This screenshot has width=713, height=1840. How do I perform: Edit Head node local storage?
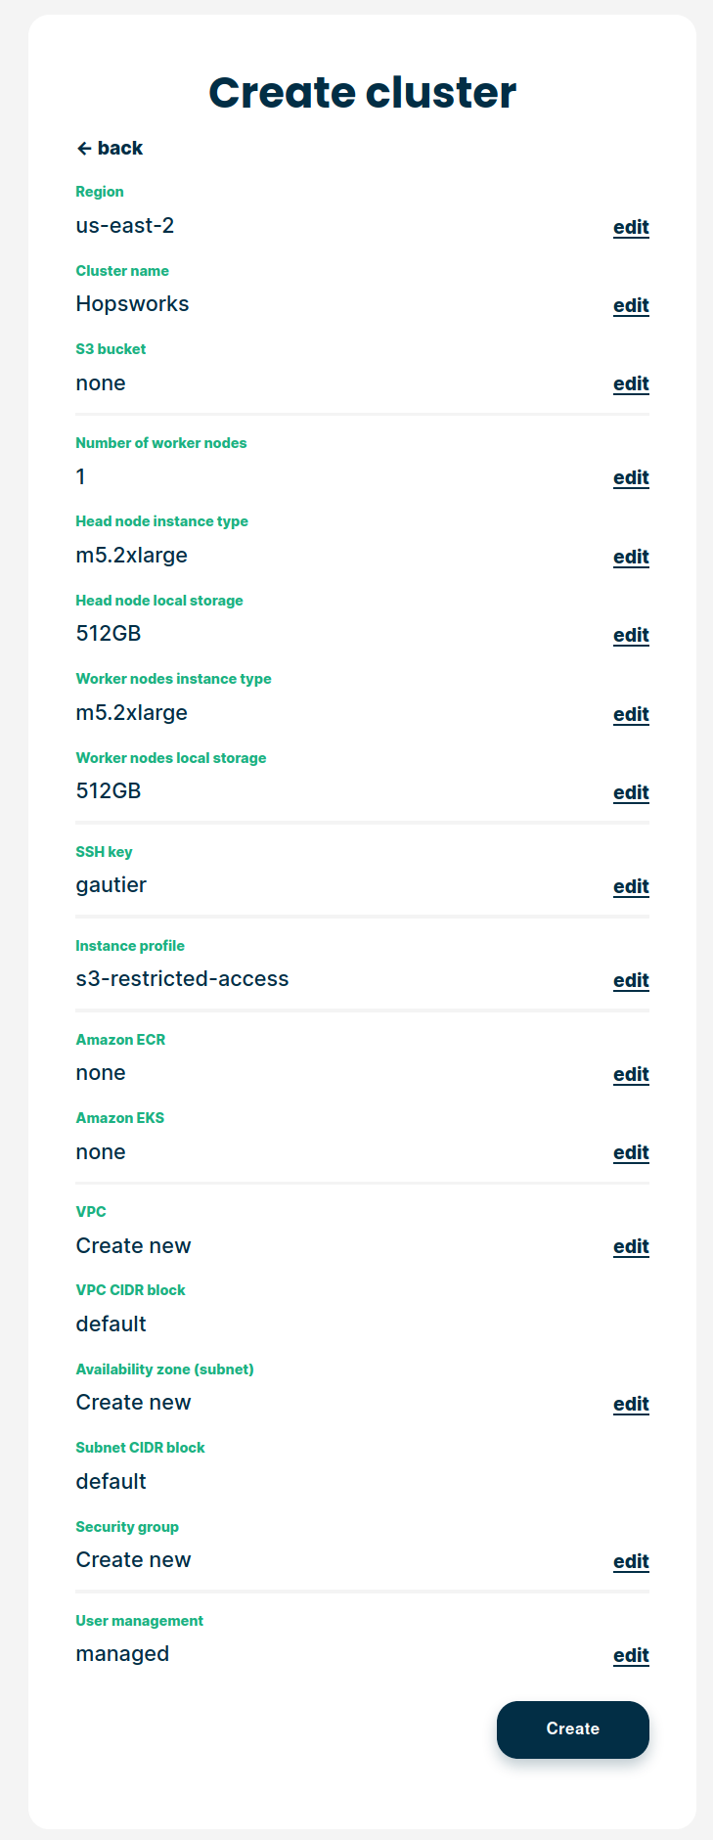[631, 635]
